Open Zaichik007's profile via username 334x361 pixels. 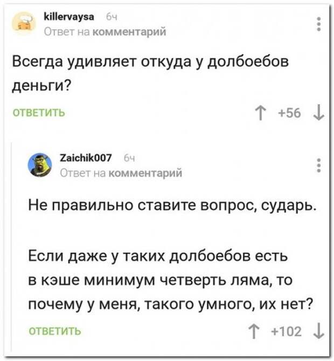coord(86,158)
